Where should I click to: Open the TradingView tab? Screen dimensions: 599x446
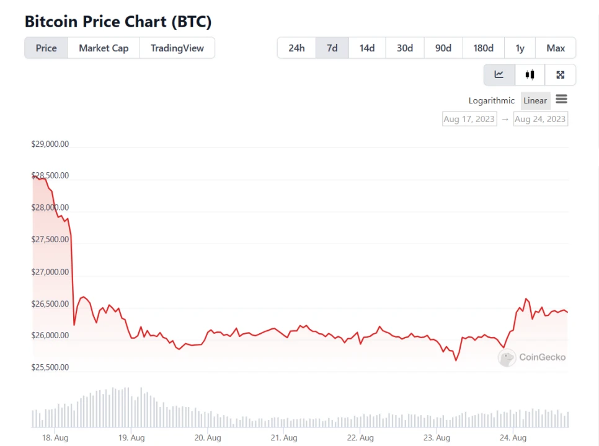(x=177, y=48)
